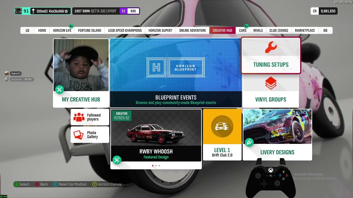Click the Photo Gallery pictures icon
The height and width of the screenshot is (198, 353).
coord(79,135)
